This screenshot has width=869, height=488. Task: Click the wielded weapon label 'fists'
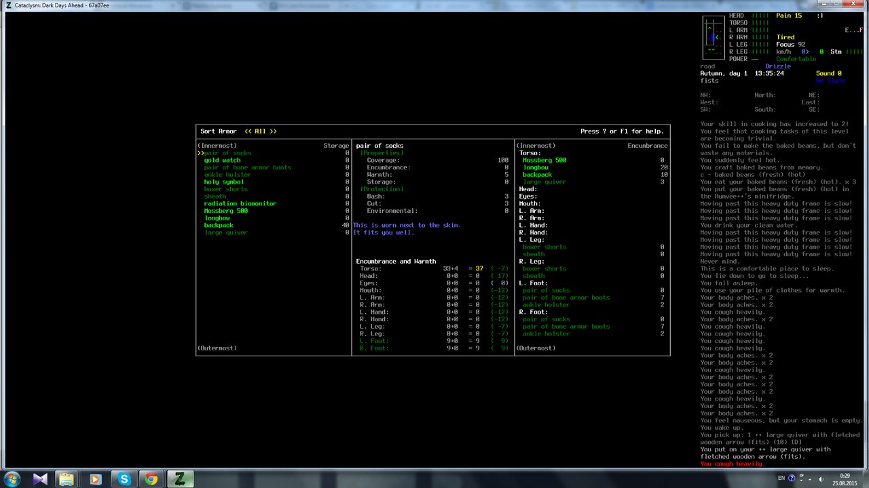(x=709, y=81)
